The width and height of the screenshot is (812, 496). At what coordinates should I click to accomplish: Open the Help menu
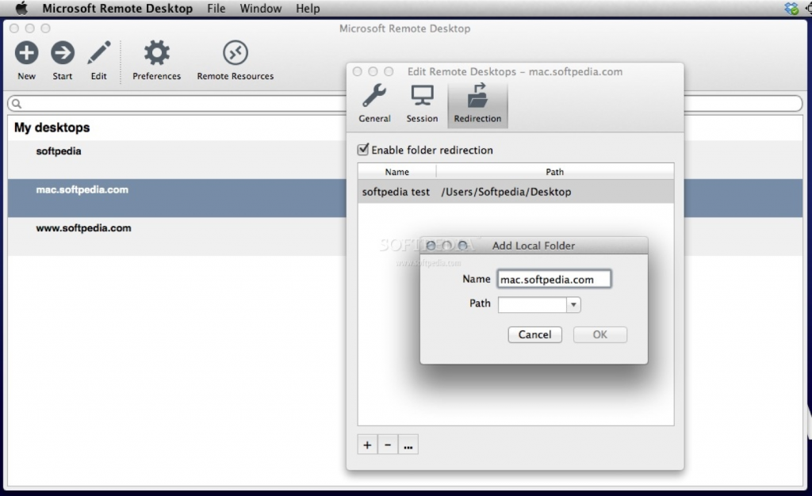(x=308, y=9)
